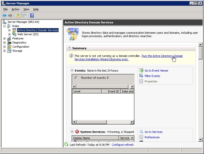
Task: Expand the Web Server (IIS) node
Action: [x=10, y=34]
